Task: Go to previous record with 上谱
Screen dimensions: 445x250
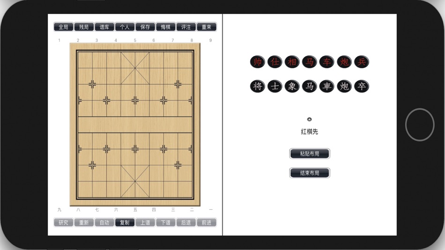Action: [145, 222]
